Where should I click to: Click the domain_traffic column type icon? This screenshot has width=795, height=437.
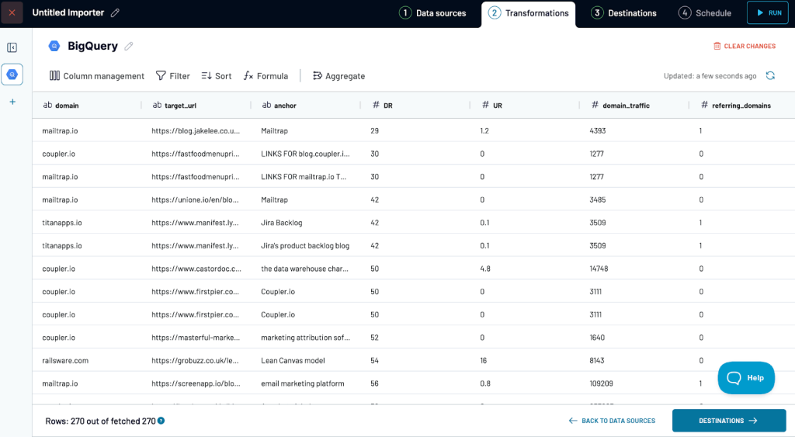[595, 105]
